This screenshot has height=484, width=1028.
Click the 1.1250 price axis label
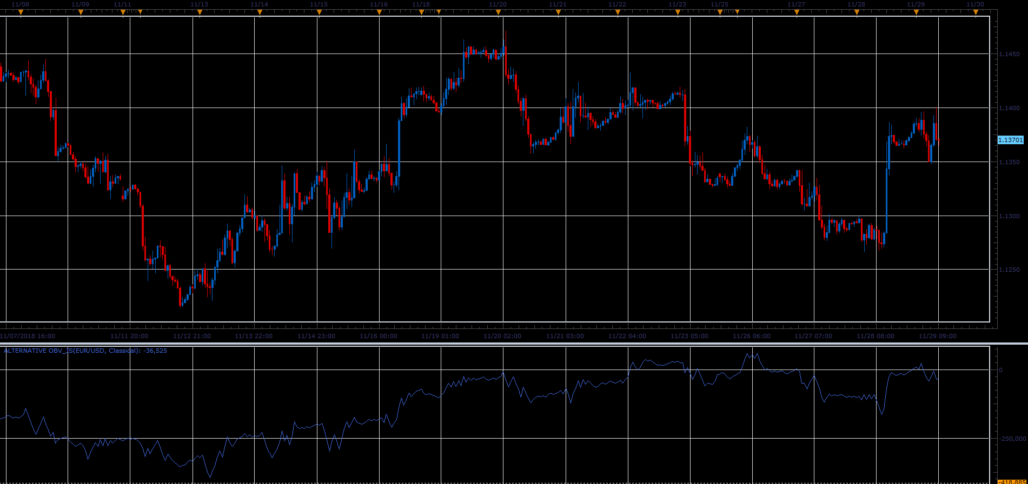pyautogui.click(x=1009, y=270)
